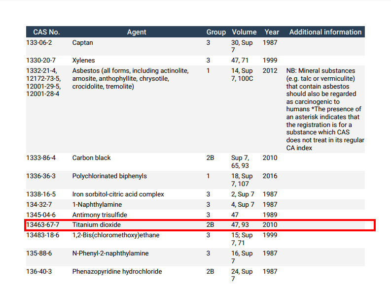Select CAS number 1336-36-3
Screen dimensions: 391x284
coord(41,176)
